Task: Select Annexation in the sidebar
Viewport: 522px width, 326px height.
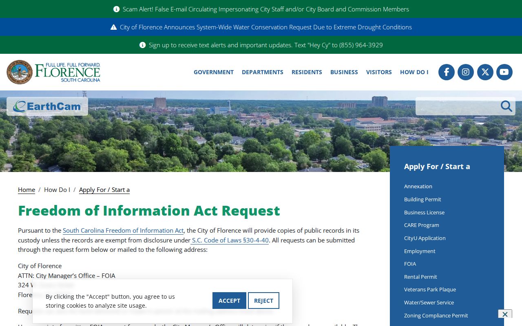Action: [x=418, y=186]
